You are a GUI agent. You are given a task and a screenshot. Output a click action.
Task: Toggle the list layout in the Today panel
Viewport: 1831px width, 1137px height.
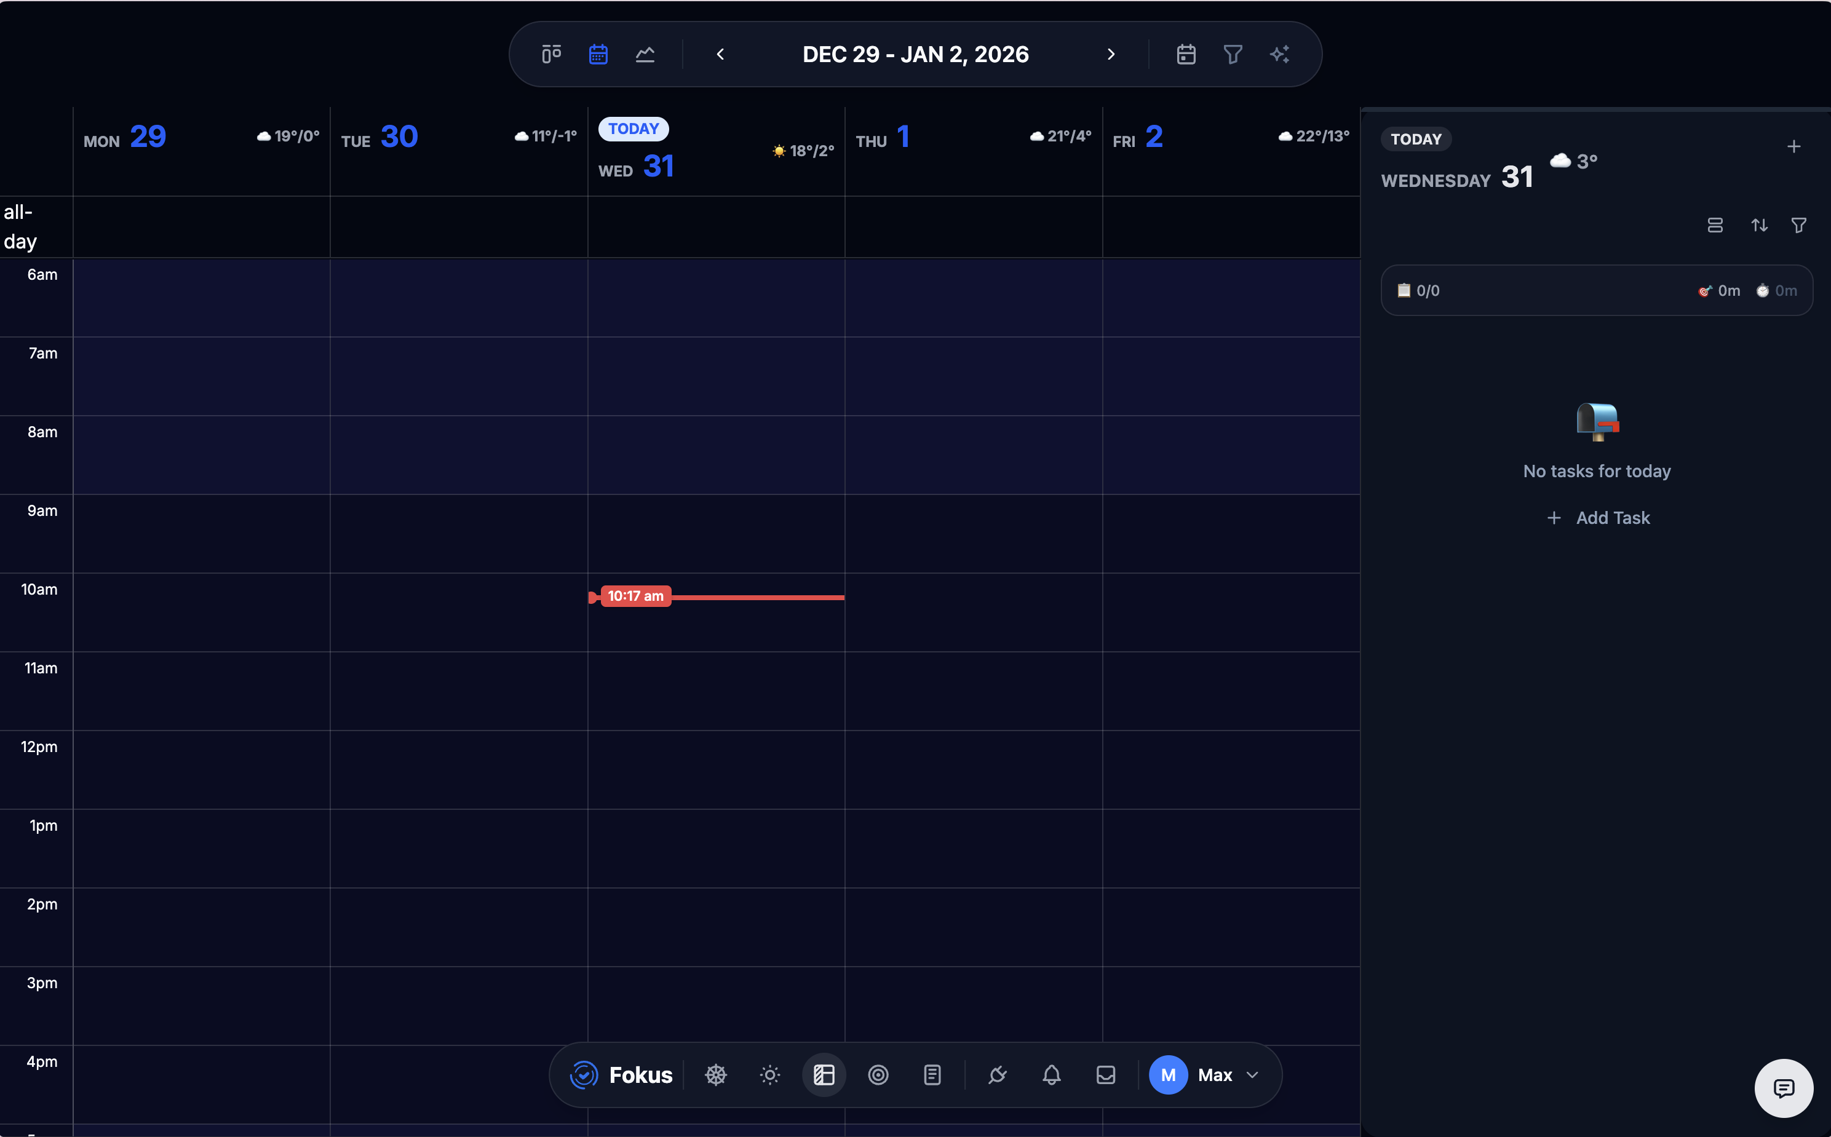tap(1715, 225)
